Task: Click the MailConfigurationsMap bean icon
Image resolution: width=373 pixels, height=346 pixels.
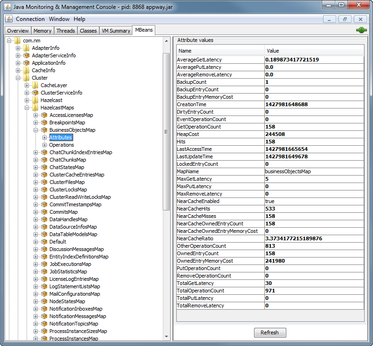Action: [44, 294]
